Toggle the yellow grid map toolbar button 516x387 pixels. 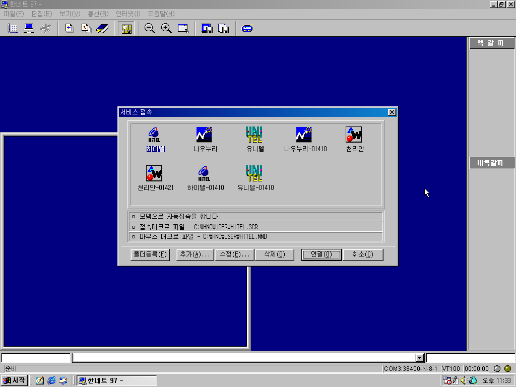click(x=126, y=29)
